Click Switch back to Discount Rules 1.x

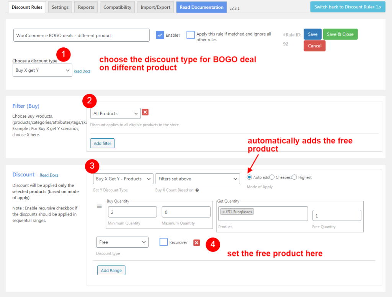pos(348,7)
